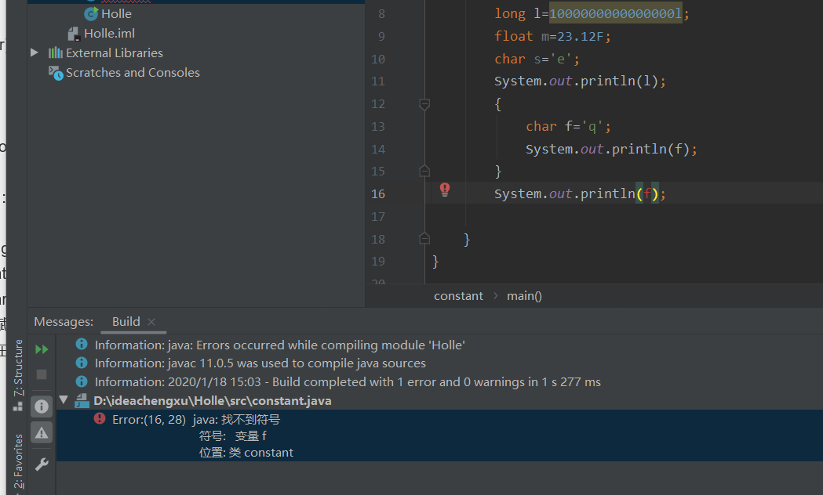This screenshot has width=823, height=495.
Task: Click info icon beside javac 11.0.5 message
Action: pos(82,363)
